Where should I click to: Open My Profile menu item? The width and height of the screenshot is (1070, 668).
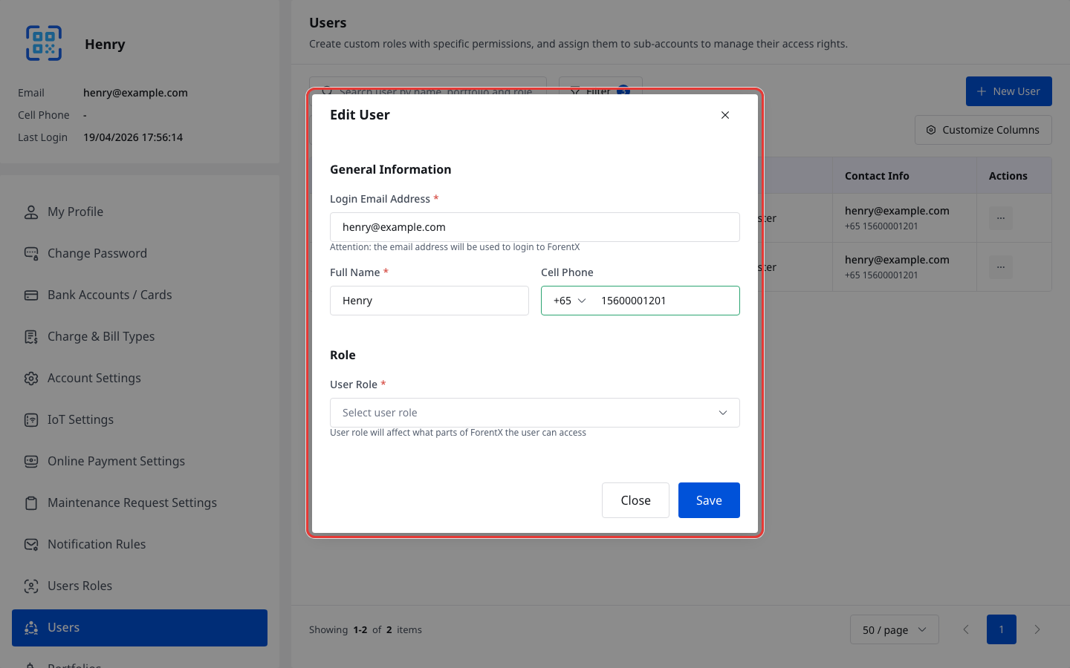[140, 212]
